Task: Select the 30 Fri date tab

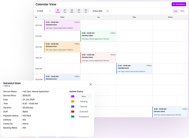Action: (x=86, y=11)
